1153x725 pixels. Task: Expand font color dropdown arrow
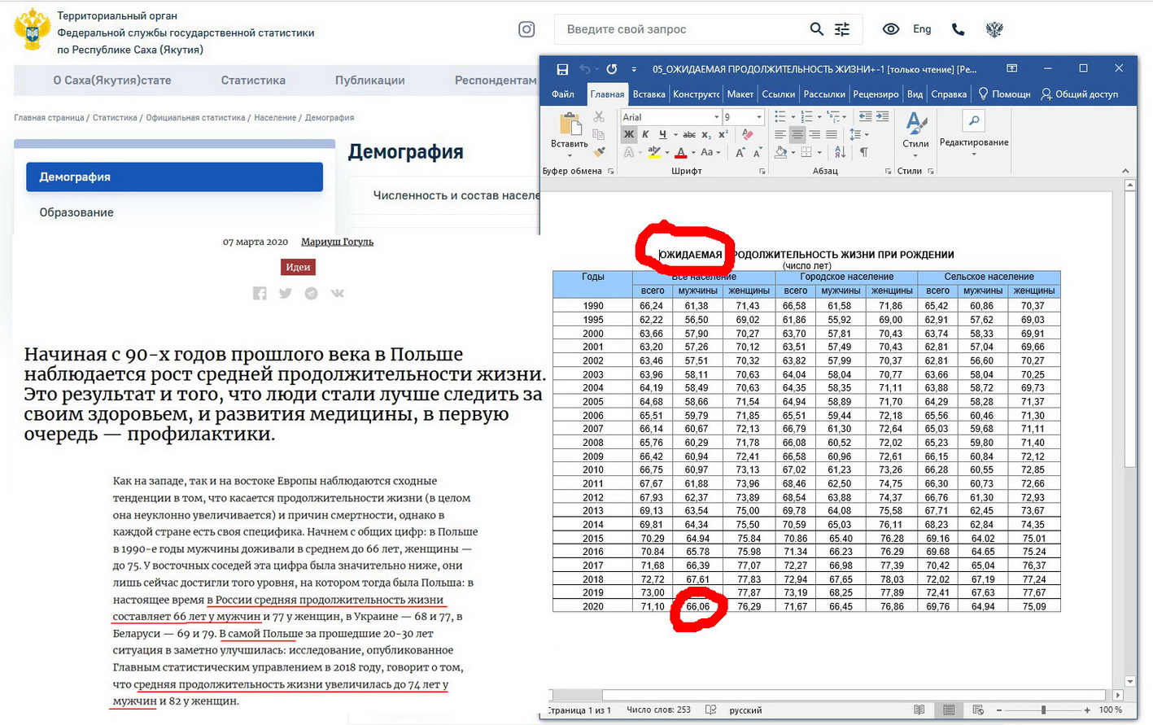[693, 152]
